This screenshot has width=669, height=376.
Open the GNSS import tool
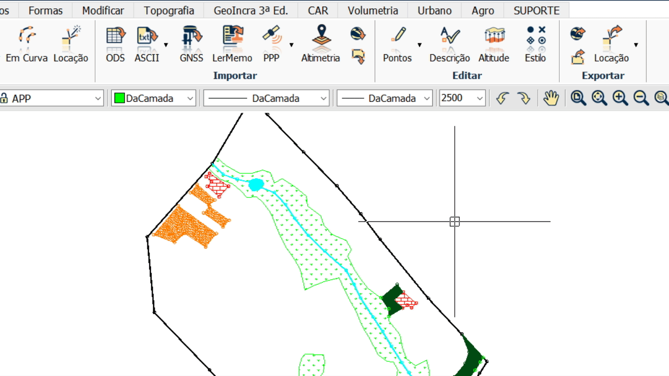191,43
